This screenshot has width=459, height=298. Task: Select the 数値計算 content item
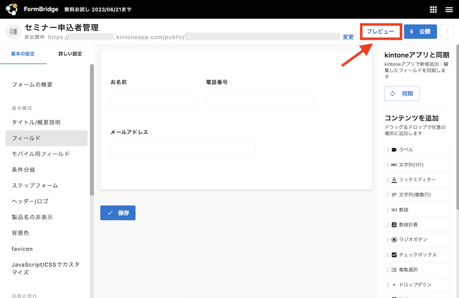point(417,225)
